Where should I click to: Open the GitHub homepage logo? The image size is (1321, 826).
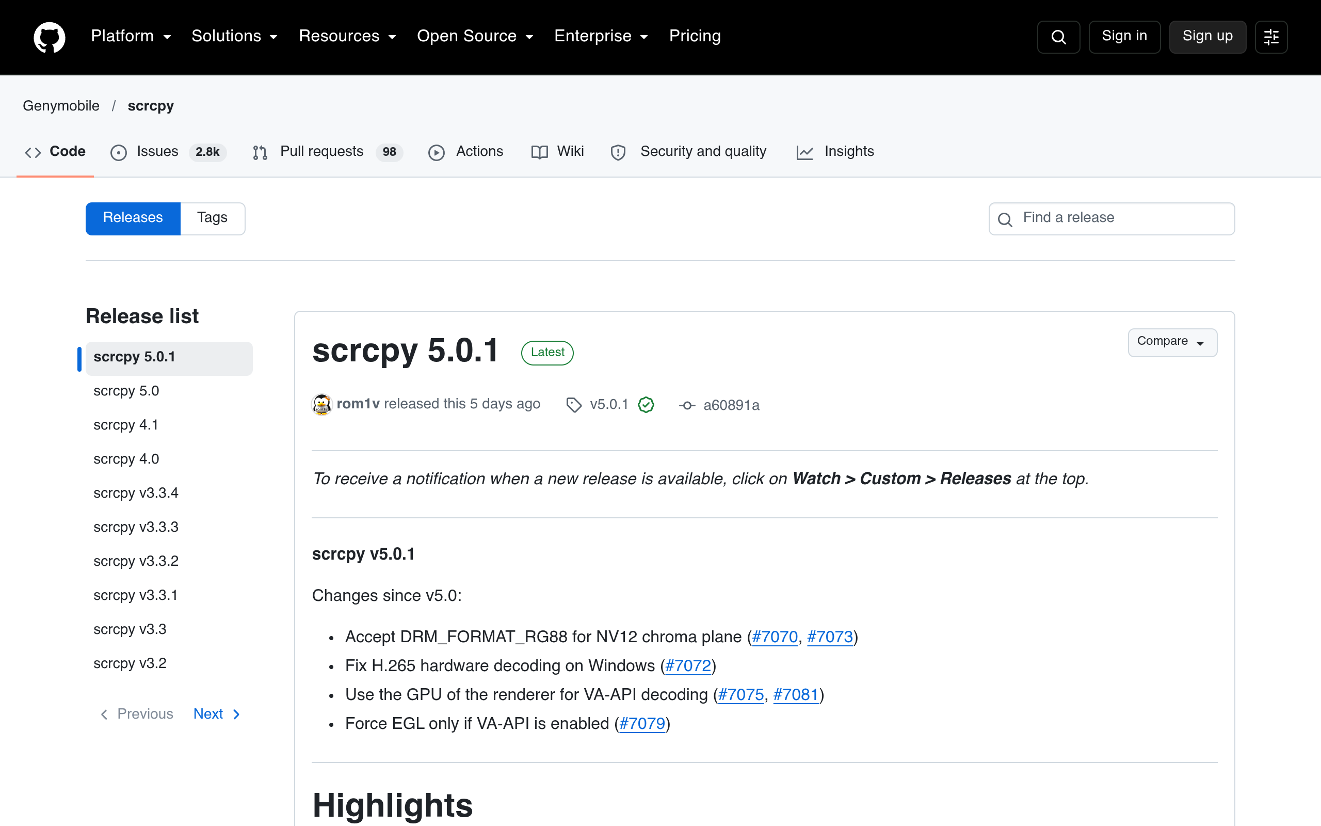(49, 37)
